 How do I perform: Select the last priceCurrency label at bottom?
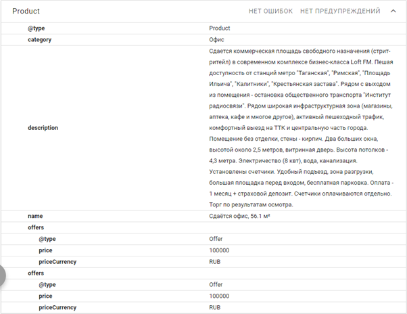point(57,307)
